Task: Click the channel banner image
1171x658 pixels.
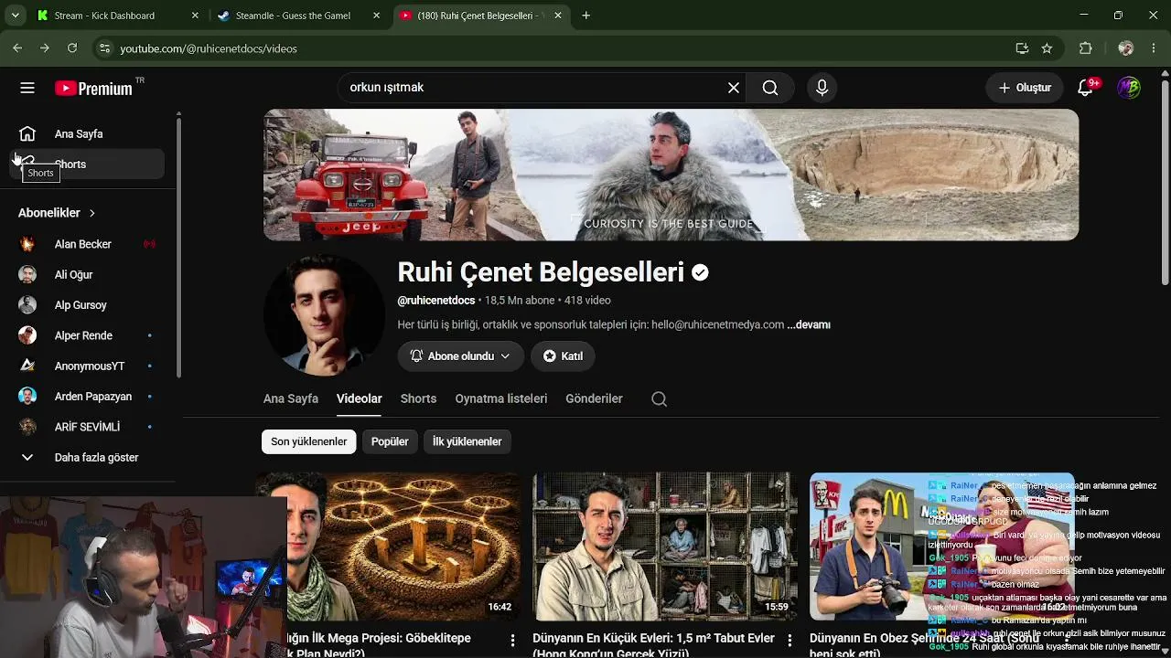Action: [671, 175]
